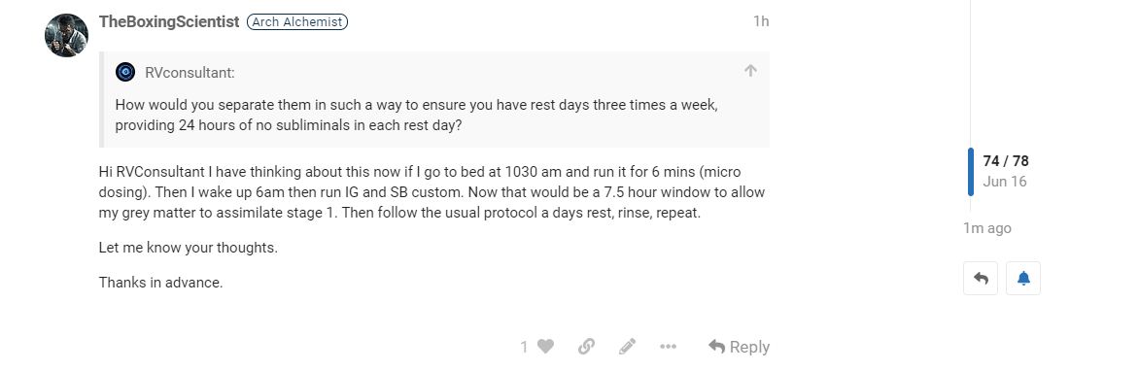This screenshot has width=1139, height=371.
Task: Click the timeline reply arrow button
Action: 981,278
